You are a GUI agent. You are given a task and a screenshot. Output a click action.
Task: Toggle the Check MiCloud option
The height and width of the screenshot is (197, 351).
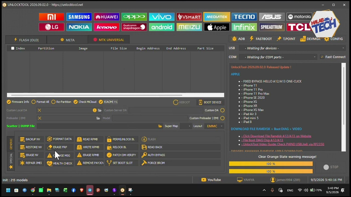[x=85, y=102]
